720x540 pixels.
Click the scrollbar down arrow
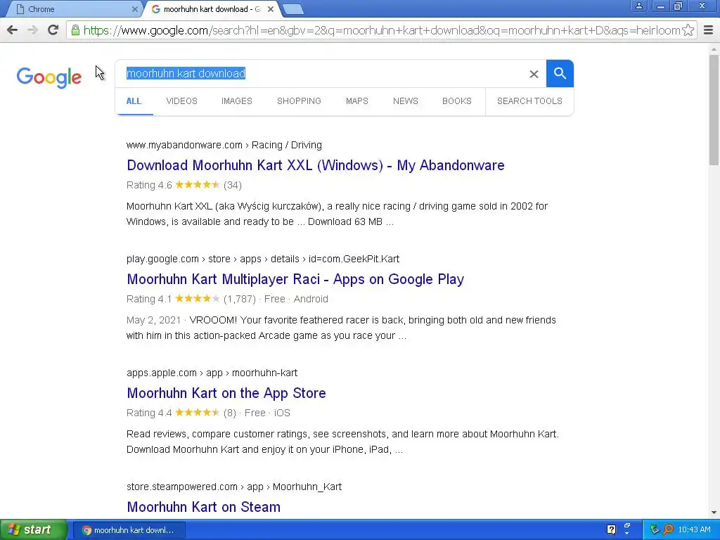714,513
